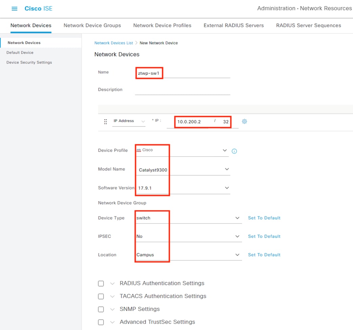Screen dimensions: 353x330
Task: Switch to Network Devices tab
Action: click(x=31, y=25)
